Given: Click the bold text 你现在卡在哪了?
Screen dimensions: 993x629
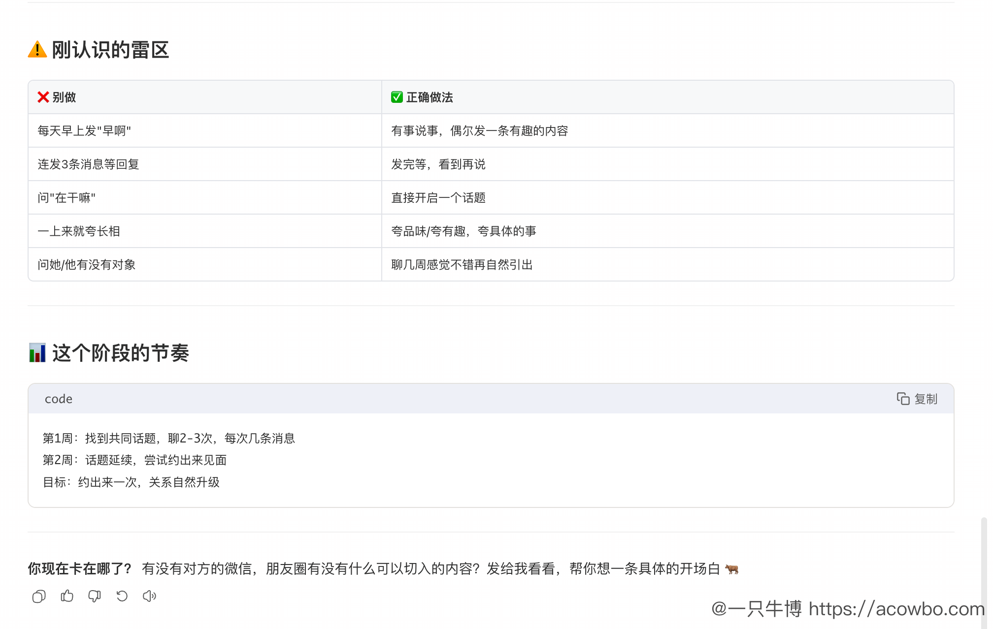Looking at the screenshot, I should click(80, 569).
